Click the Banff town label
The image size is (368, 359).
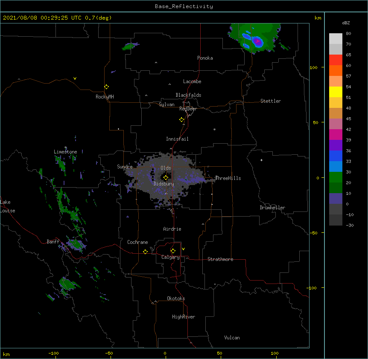[x=53, y=242]
